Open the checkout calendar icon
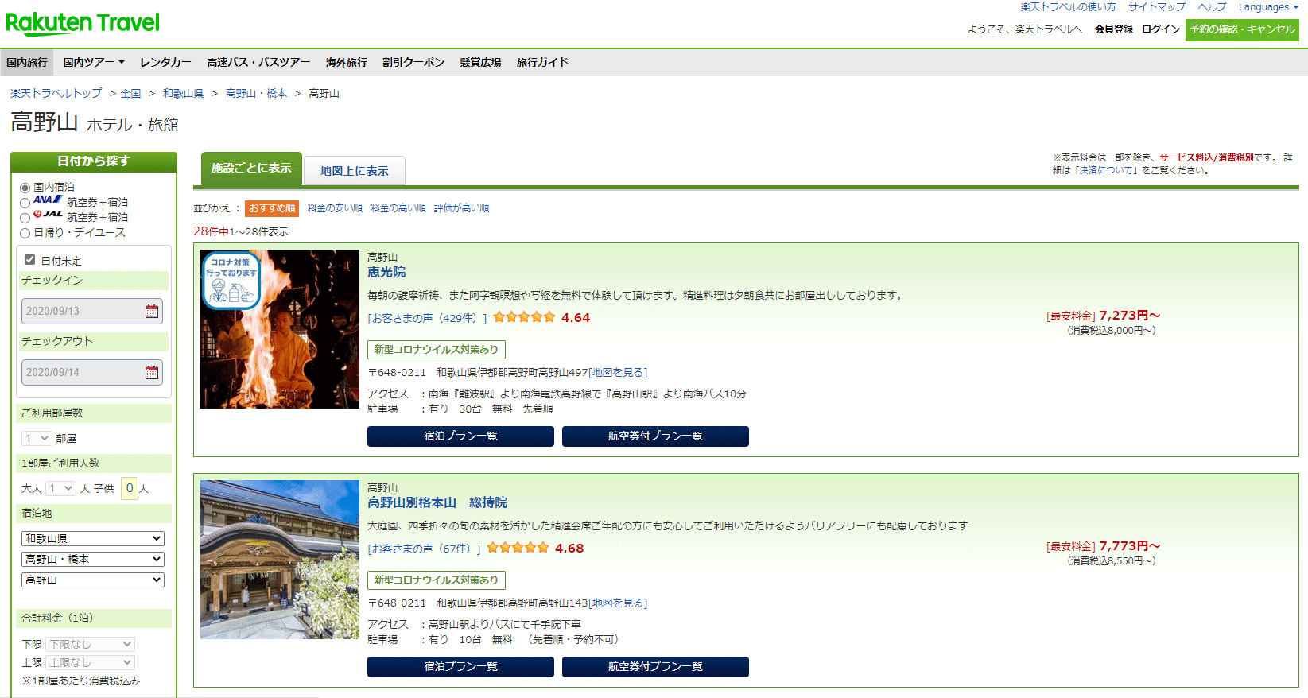 click(152, 372)
